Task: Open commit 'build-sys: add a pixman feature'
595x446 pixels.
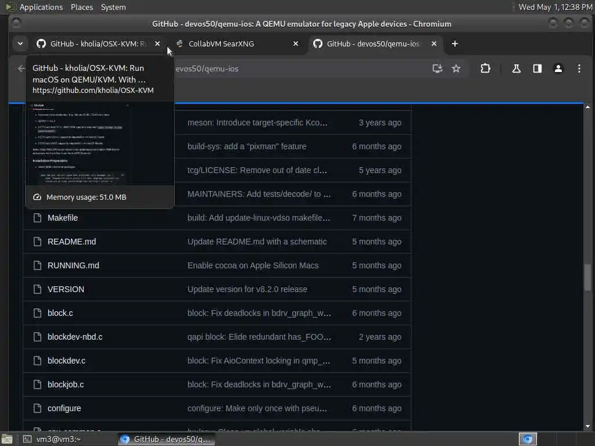Action: click(x=246, y=146)
